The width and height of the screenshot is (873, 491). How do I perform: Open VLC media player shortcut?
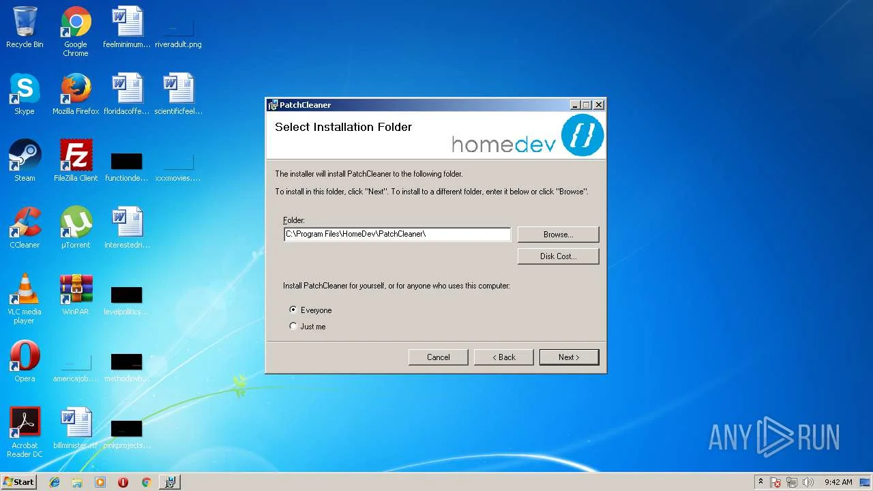pyautogui.click(x=25, y=299)
